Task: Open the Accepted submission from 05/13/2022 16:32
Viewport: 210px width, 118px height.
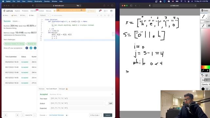Action: 25,83
